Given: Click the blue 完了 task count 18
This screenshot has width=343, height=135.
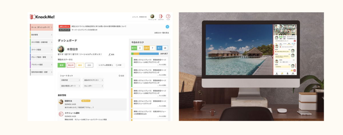Looking at the screenshot, I should tap(162, 48).
